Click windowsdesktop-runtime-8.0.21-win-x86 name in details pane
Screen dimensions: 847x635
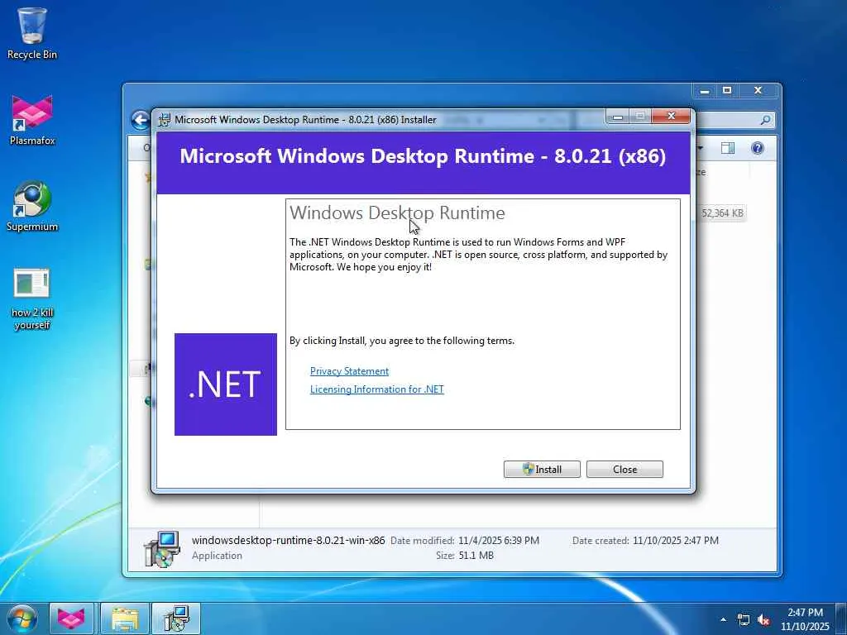coord(289,540)
